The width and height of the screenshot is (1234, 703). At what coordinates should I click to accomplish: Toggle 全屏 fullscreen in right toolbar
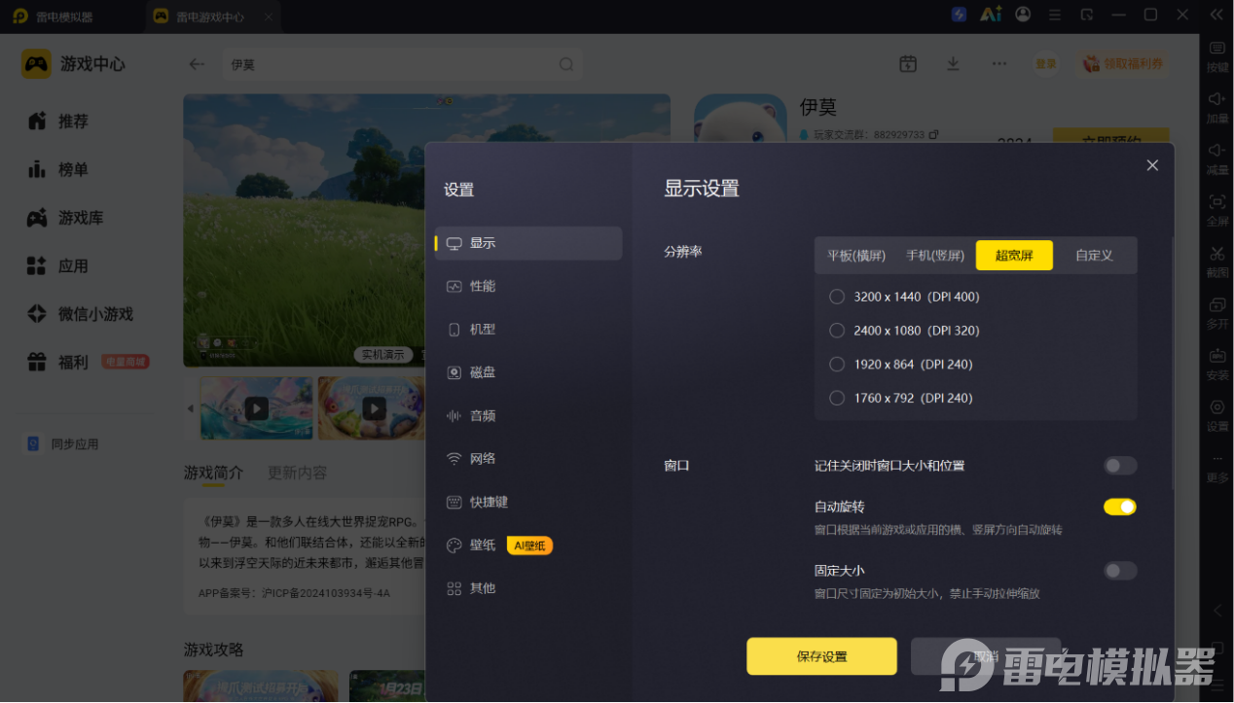(x=1216, y=210)
